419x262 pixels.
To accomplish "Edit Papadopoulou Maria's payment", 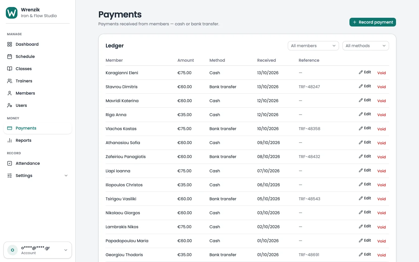I will tap(365, 240).
